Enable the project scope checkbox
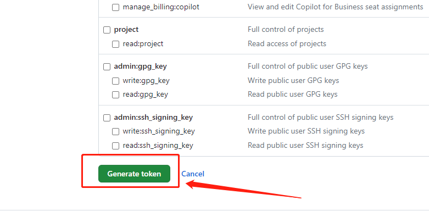 107,30
